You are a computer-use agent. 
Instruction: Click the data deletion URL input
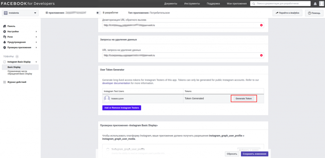[x=183, y=55]
